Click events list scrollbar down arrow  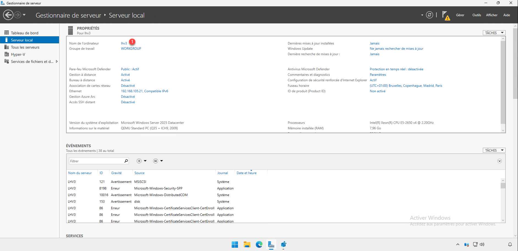(x=503, y=220)
